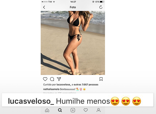Tap the lucasveloso_ name in the enlarged comment
Image resolution: width=156 pixels, height=114 pixels.
coord(31,101)
